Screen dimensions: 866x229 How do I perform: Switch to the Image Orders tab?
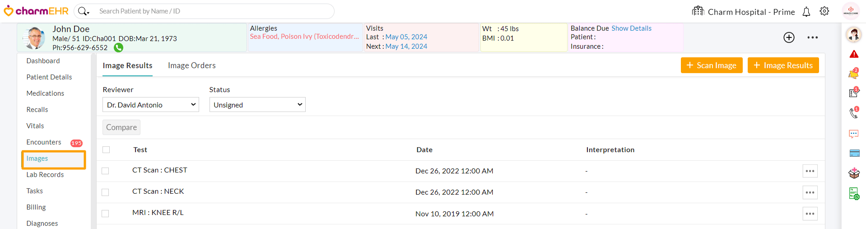tap(192, 65)
